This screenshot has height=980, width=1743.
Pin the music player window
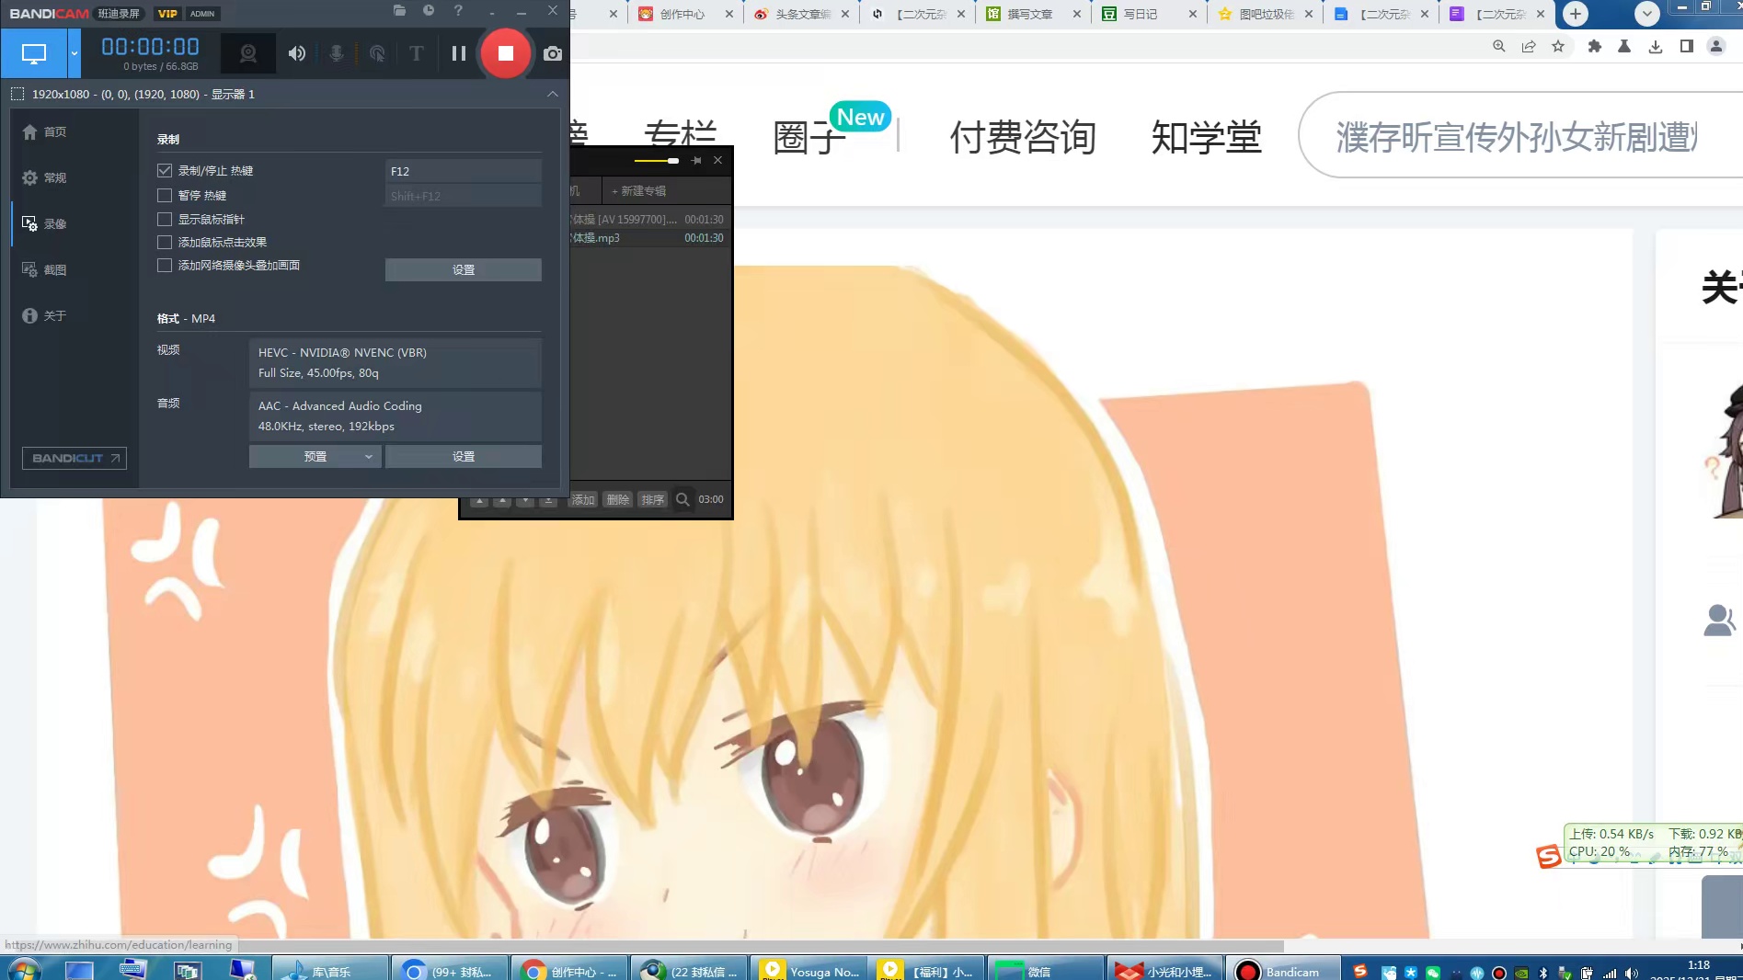[x=696, y=160]
